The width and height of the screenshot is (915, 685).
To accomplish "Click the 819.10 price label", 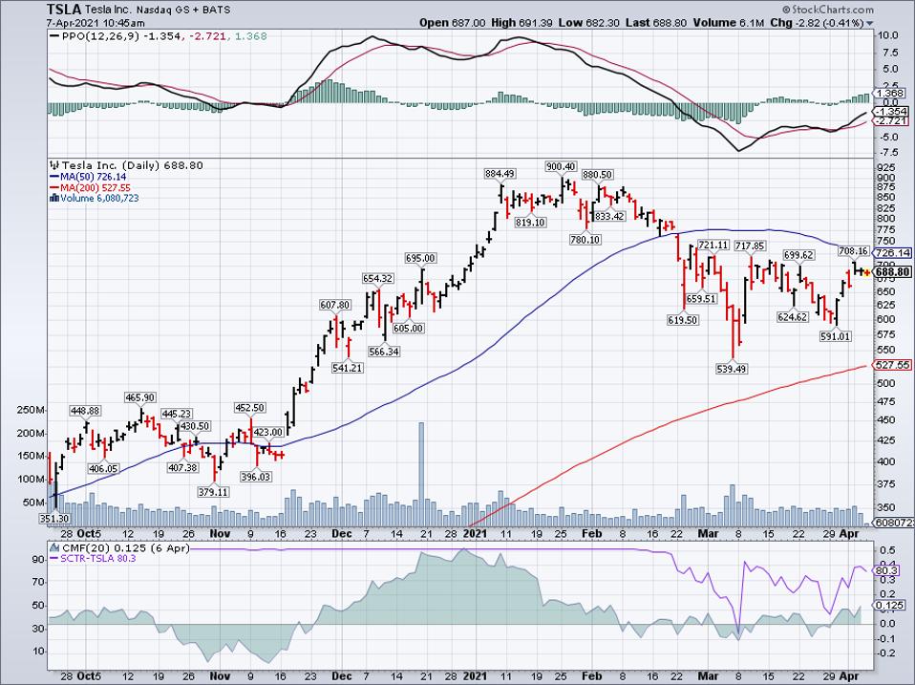I will coord(530,223).
